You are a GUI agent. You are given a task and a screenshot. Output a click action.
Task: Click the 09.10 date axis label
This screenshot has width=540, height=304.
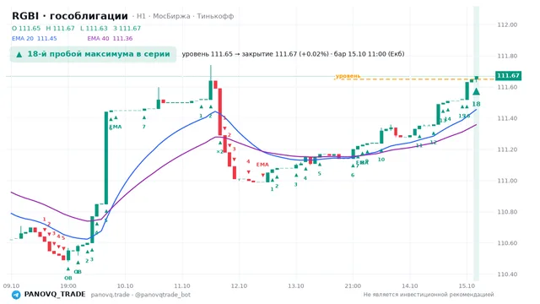11,285
